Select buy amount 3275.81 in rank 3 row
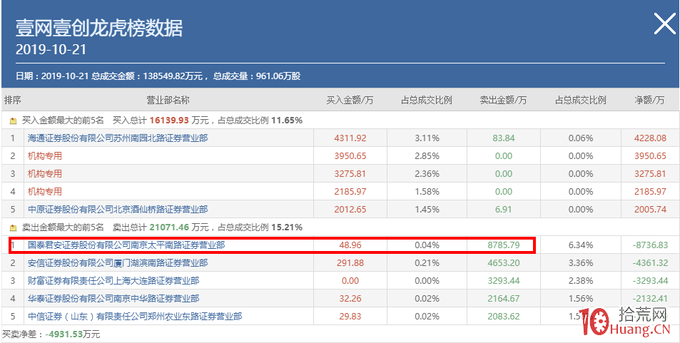 point(350,174)
